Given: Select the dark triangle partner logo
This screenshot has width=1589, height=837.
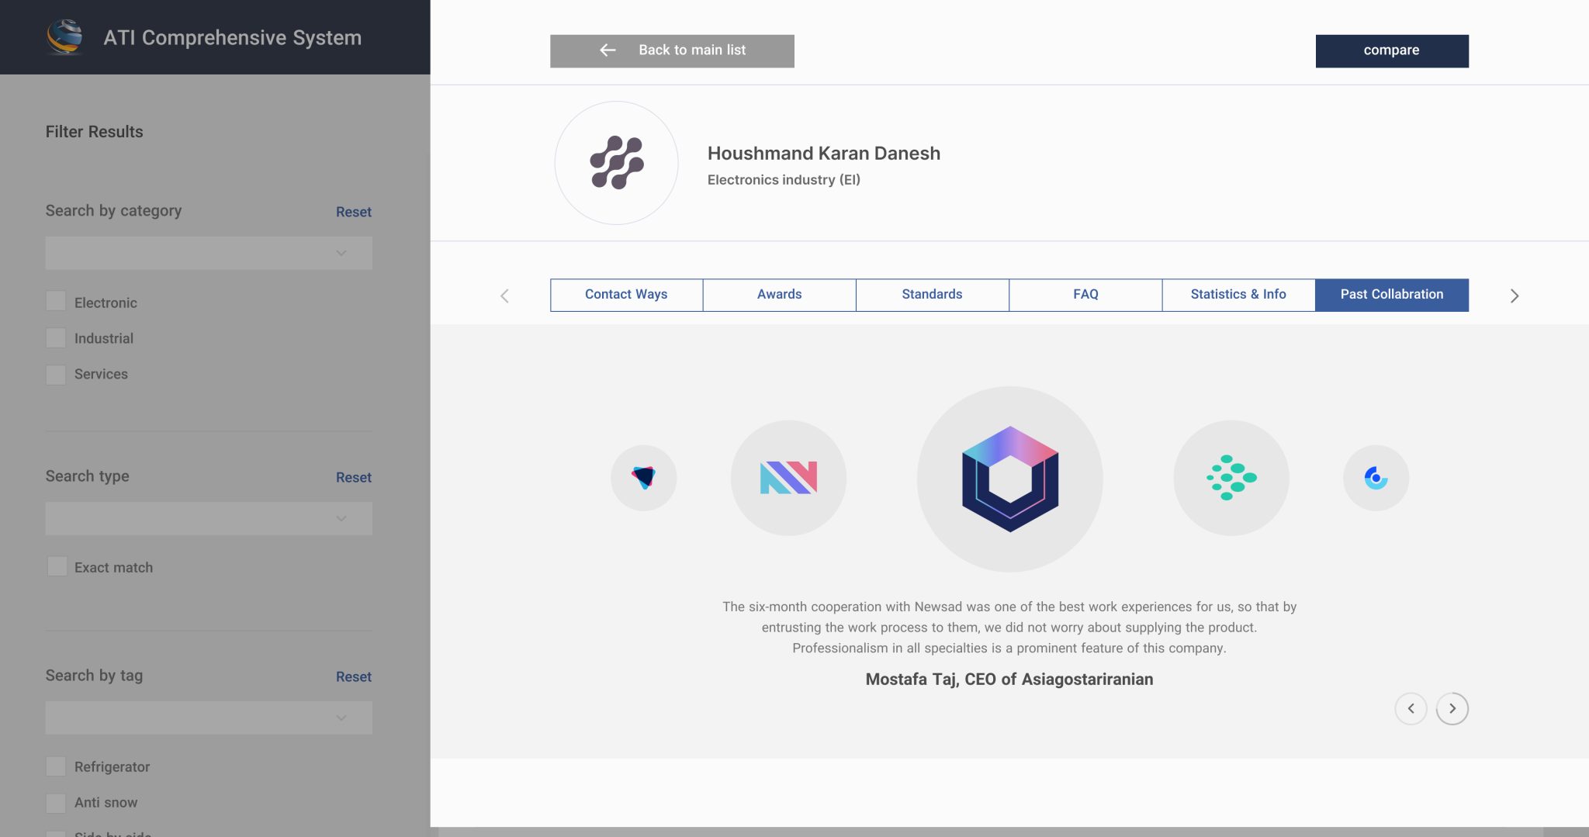Looking at the screenshot, I should [643, 478].
